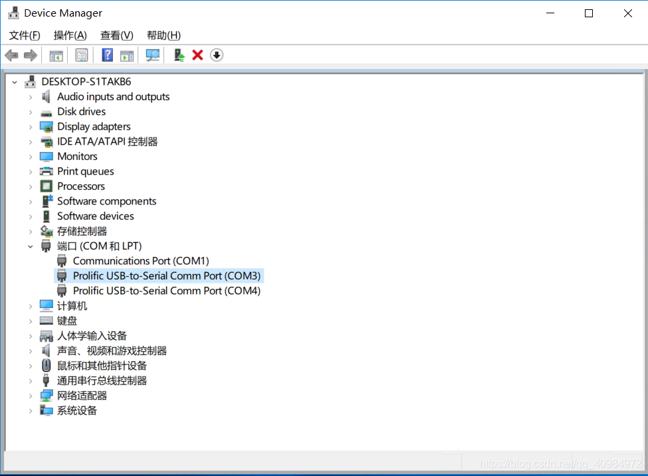The height and width of the screenshot is (476, 648).
Task: Expand the 通用串行总线控制器 node
Action: click(x=31, y=381)
